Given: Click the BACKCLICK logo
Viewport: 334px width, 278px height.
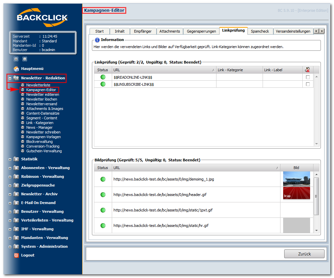Looking at the screenshot, I should tap(42, 17).
